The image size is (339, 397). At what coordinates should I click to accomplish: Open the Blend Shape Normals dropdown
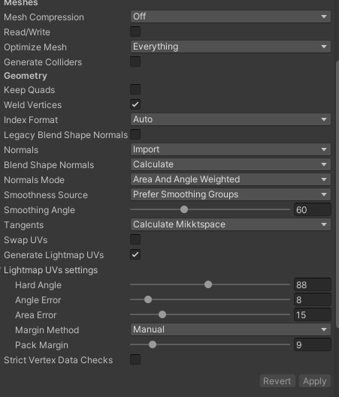point(231,164)
